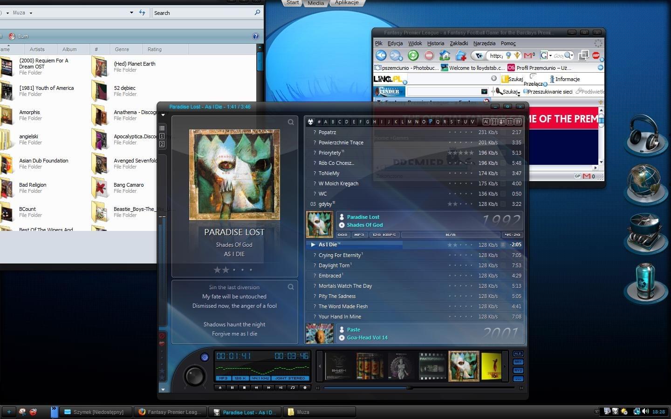671x419 pixels.
Task: Skip to previous track in the player
Action: (256, 387)
